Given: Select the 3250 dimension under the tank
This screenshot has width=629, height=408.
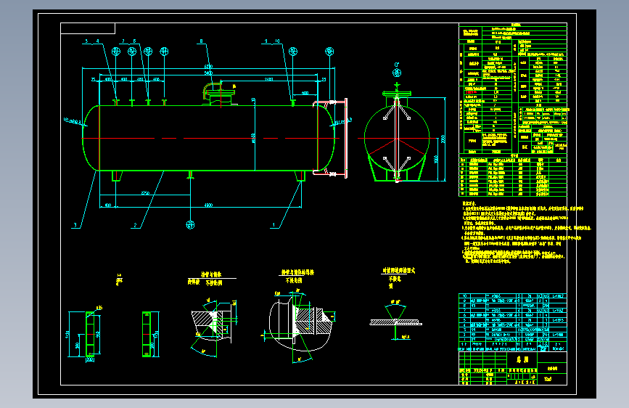Looking at the screenshot, I should 145,193.
